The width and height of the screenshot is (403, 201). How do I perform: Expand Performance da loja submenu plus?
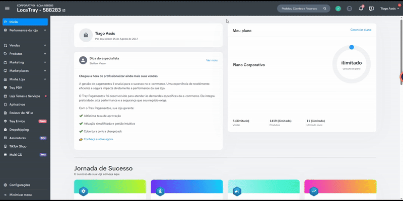45,30
